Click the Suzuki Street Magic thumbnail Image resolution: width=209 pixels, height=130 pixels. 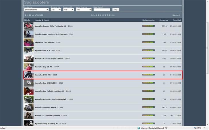tap(28, 34)
